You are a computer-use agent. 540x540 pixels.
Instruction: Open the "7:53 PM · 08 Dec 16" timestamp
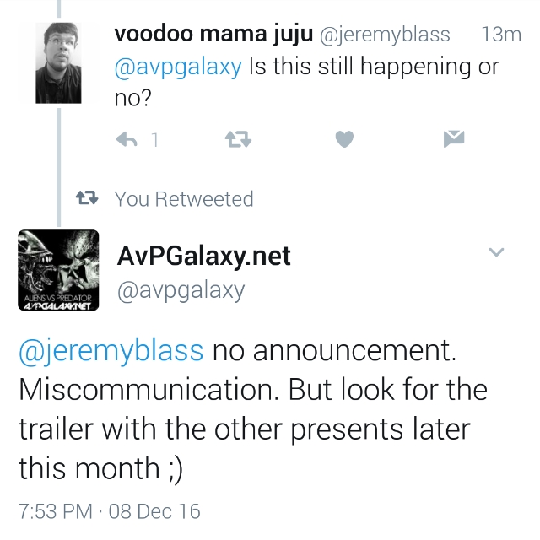[x=110, y=510]
